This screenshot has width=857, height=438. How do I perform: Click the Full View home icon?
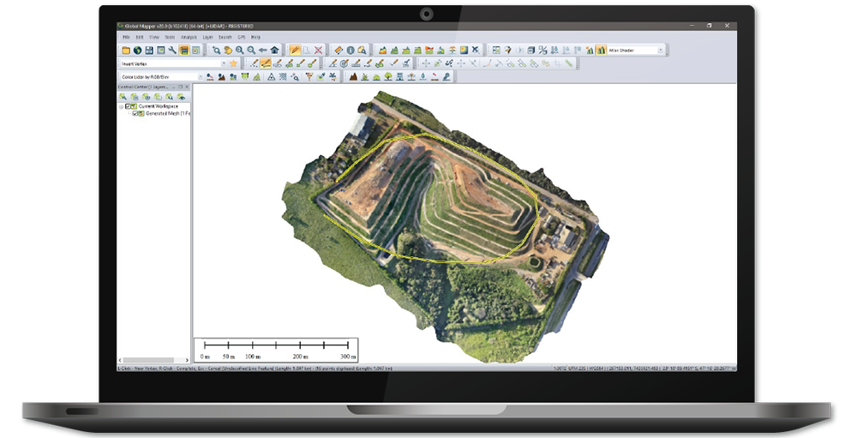[x=275, y=51]
